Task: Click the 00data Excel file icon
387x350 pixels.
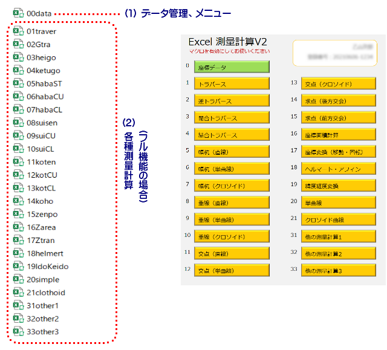Action: tap(18, 13)
